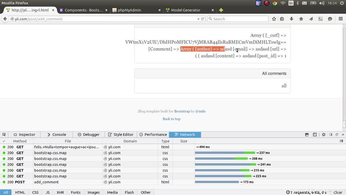
Task: Filter requests by HTML
Action: 20,193
